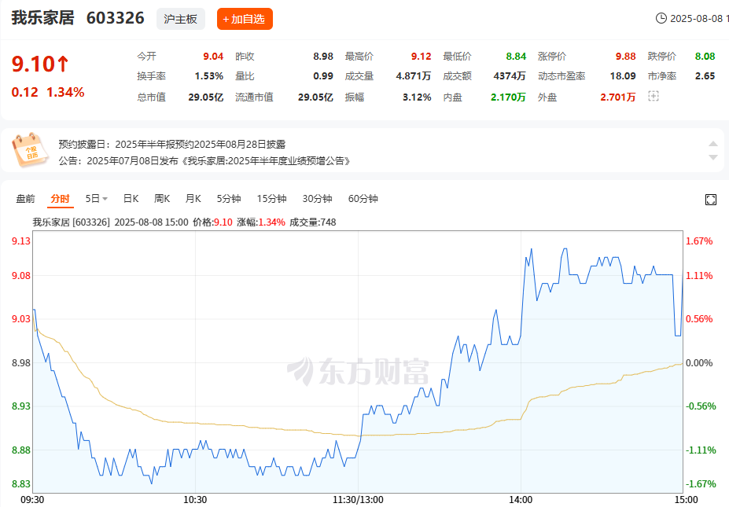Click the 最低价 value 8.84

click(x=516, y=57)
